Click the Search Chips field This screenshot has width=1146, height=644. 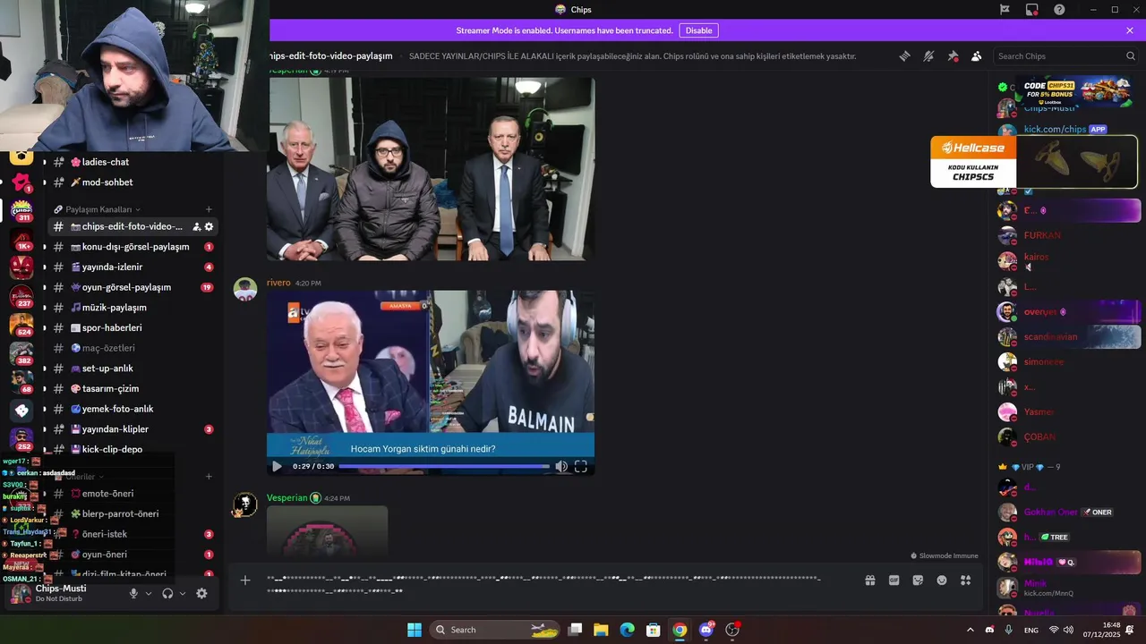tap(1065, 55)
